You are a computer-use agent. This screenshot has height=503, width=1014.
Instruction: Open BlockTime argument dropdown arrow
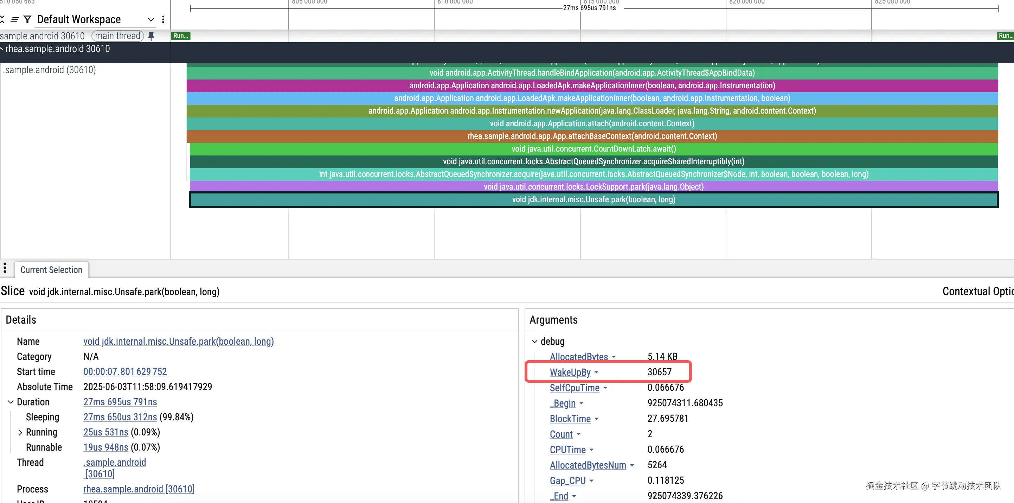click(596, 419)
